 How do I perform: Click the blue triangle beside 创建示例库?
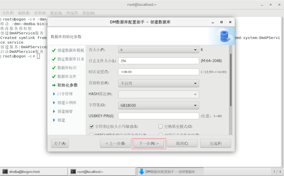tap(54, 103)
